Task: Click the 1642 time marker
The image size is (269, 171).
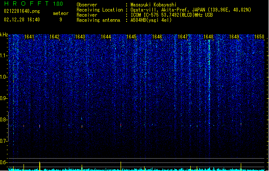Action: [54, 37]
